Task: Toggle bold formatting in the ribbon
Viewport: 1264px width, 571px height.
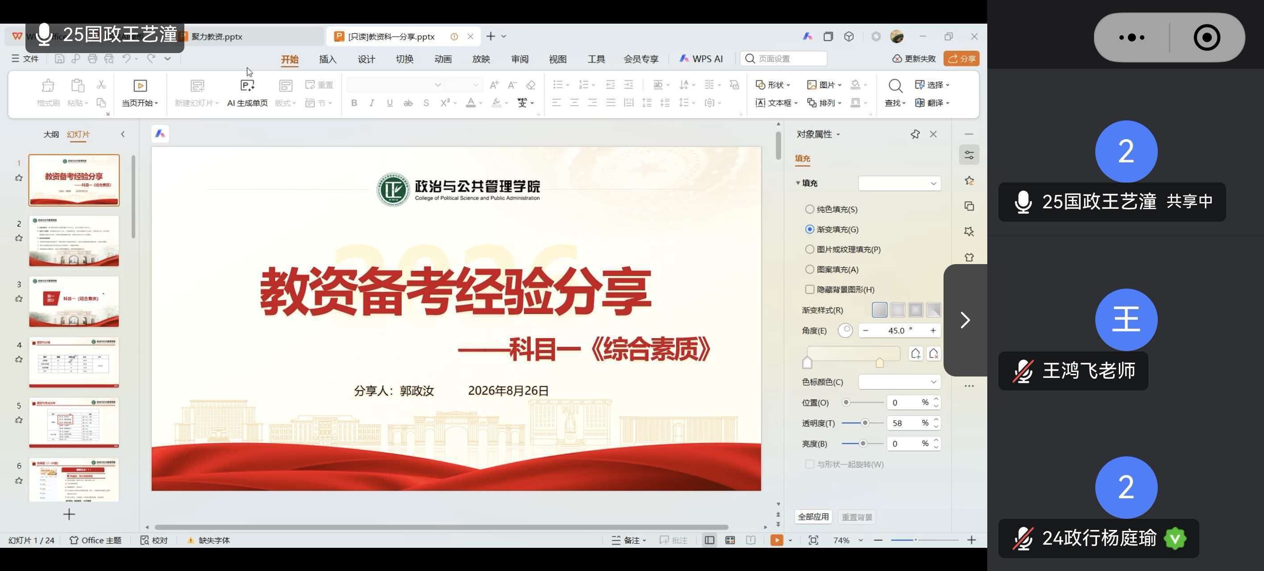Action: 354,103
